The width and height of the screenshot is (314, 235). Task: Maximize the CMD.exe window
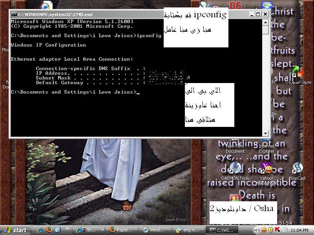click(258, 14)
